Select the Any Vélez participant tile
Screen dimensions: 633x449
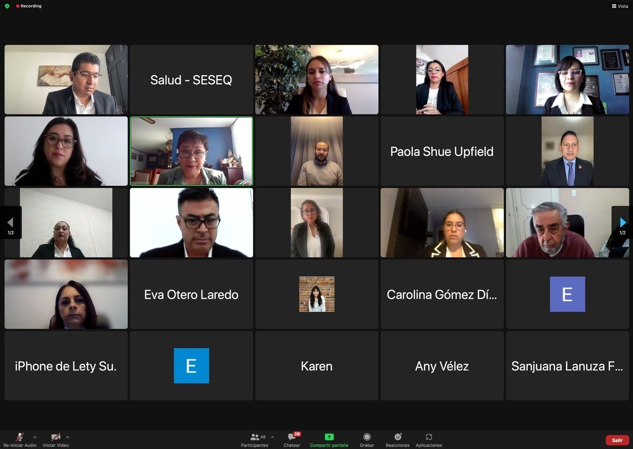pyautogui.click(x=442, y=366)
